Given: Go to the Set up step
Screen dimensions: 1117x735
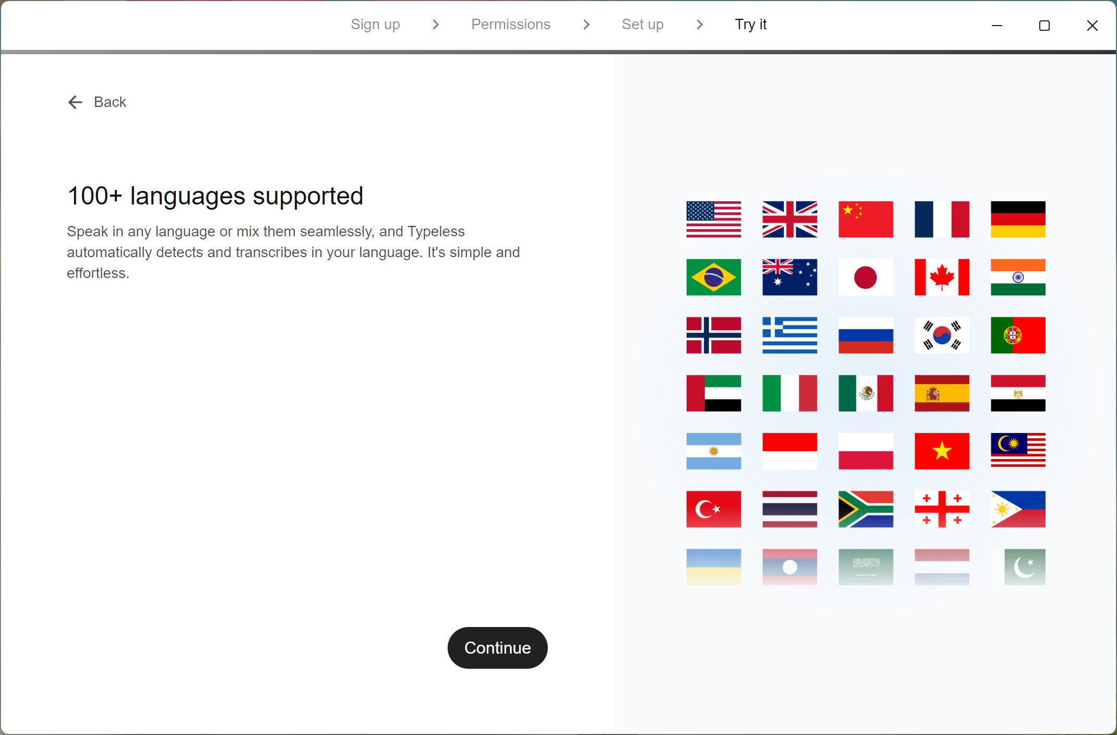Looking at the screenshot, I should pos(642,25).
